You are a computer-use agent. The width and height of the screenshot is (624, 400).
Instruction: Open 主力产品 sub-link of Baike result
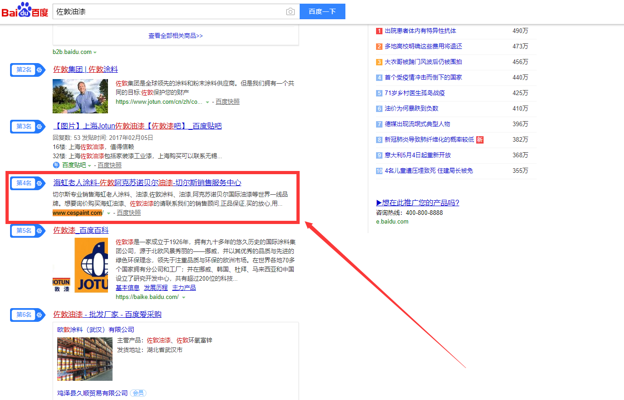(184, 288)
